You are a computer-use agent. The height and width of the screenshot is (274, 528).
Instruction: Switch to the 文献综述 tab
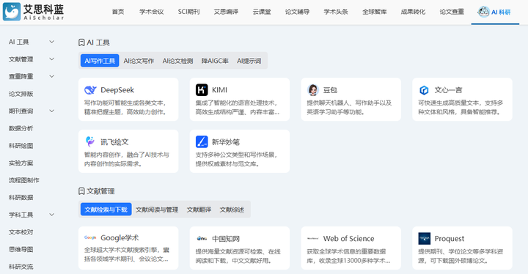[x=232, y=210]
